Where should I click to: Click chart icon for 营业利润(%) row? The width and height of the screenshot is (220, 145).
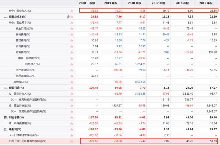pos(72,88)
